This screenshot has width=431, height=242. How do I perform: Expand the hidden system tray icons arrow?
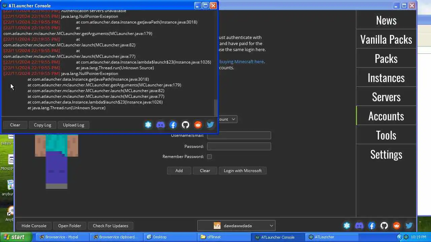[x=399, y=237]
